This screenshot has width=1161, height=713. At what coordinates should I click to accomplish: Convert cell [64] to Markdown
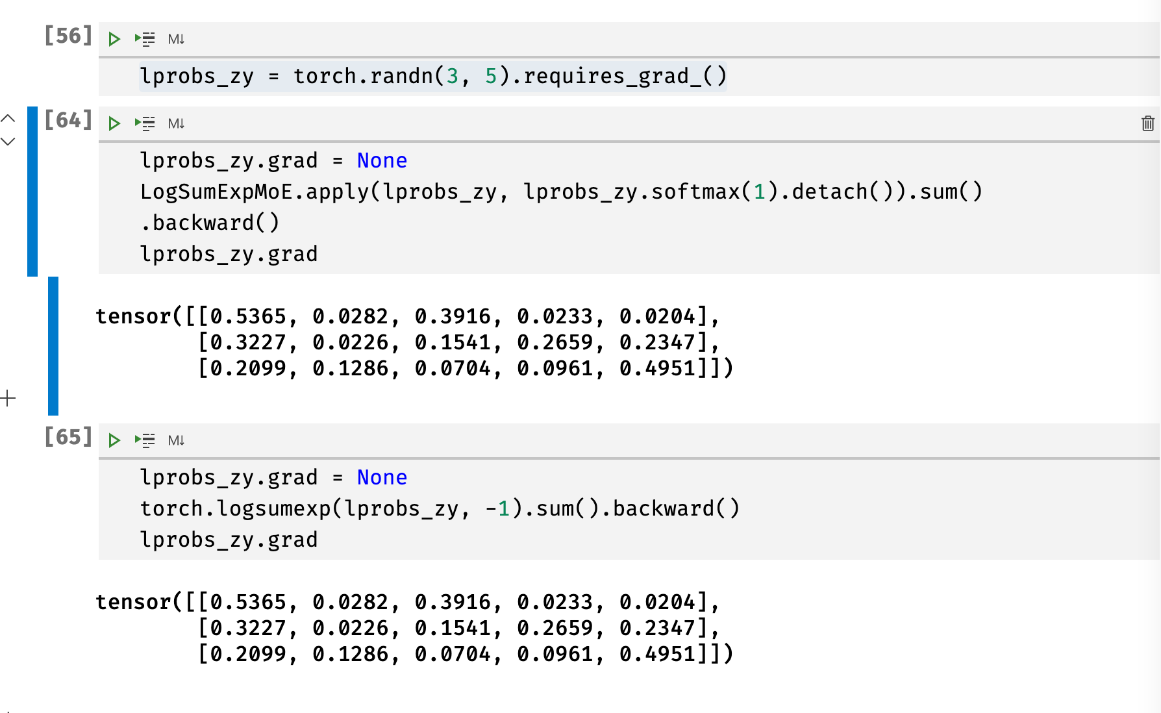tap(176, 123)
